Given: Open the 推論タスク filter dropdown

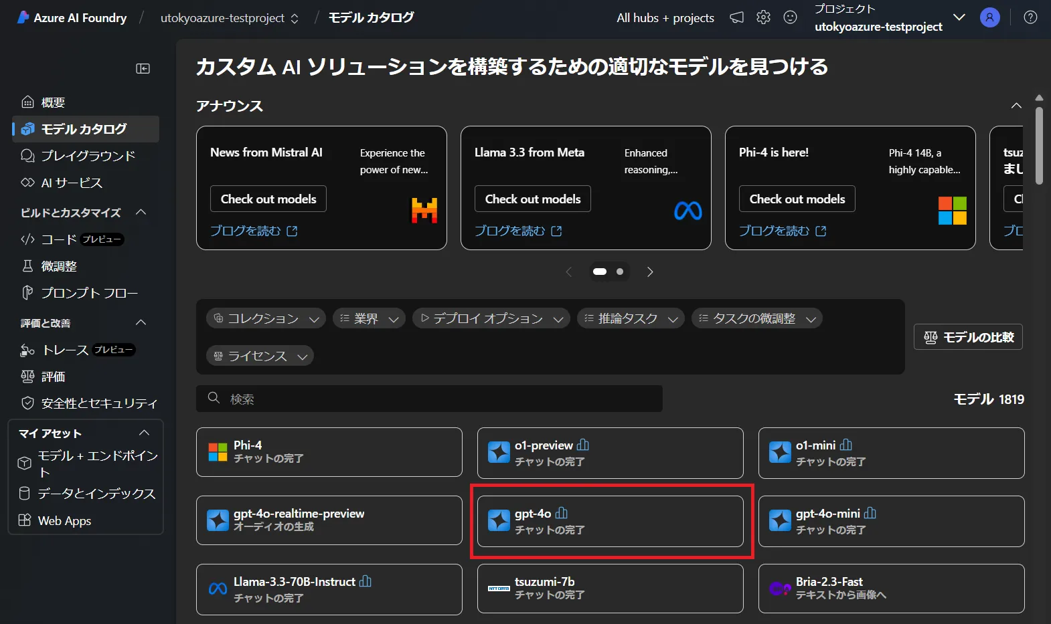Looking at the screenshot, I should [x=630, y=318].
